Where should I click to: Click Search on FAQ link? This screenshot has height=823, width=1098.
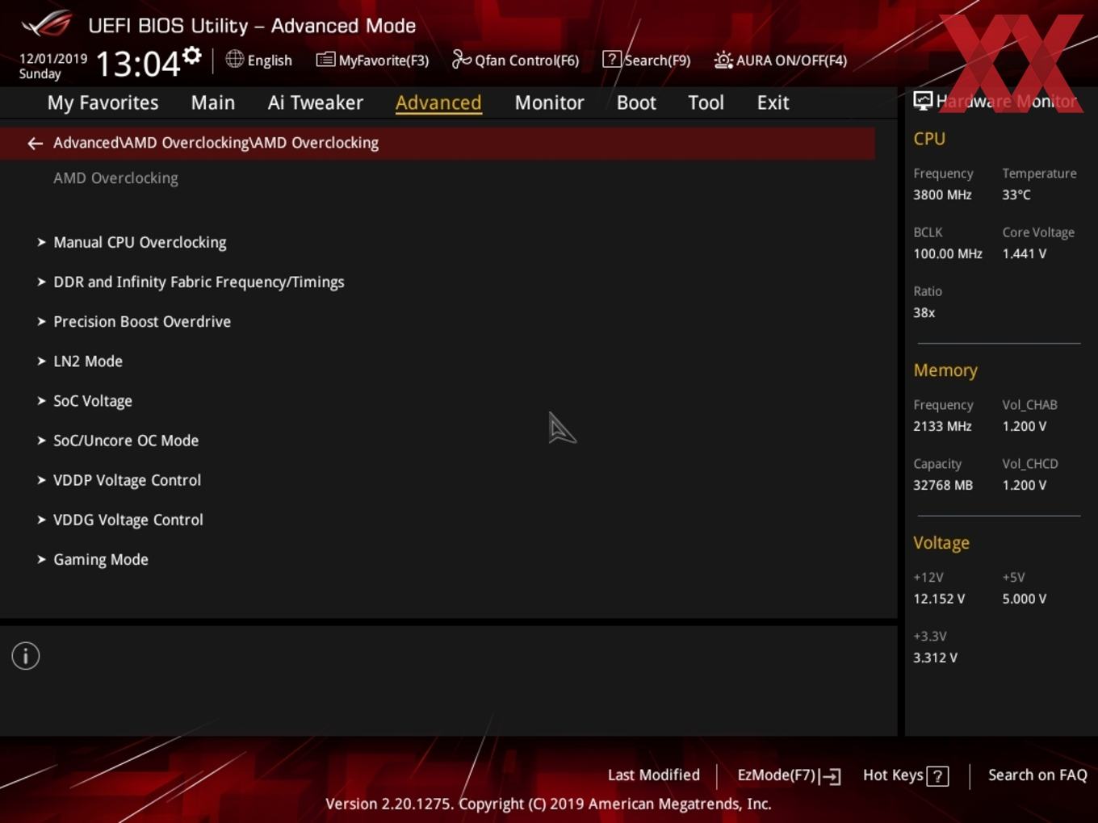(1037, 775)
